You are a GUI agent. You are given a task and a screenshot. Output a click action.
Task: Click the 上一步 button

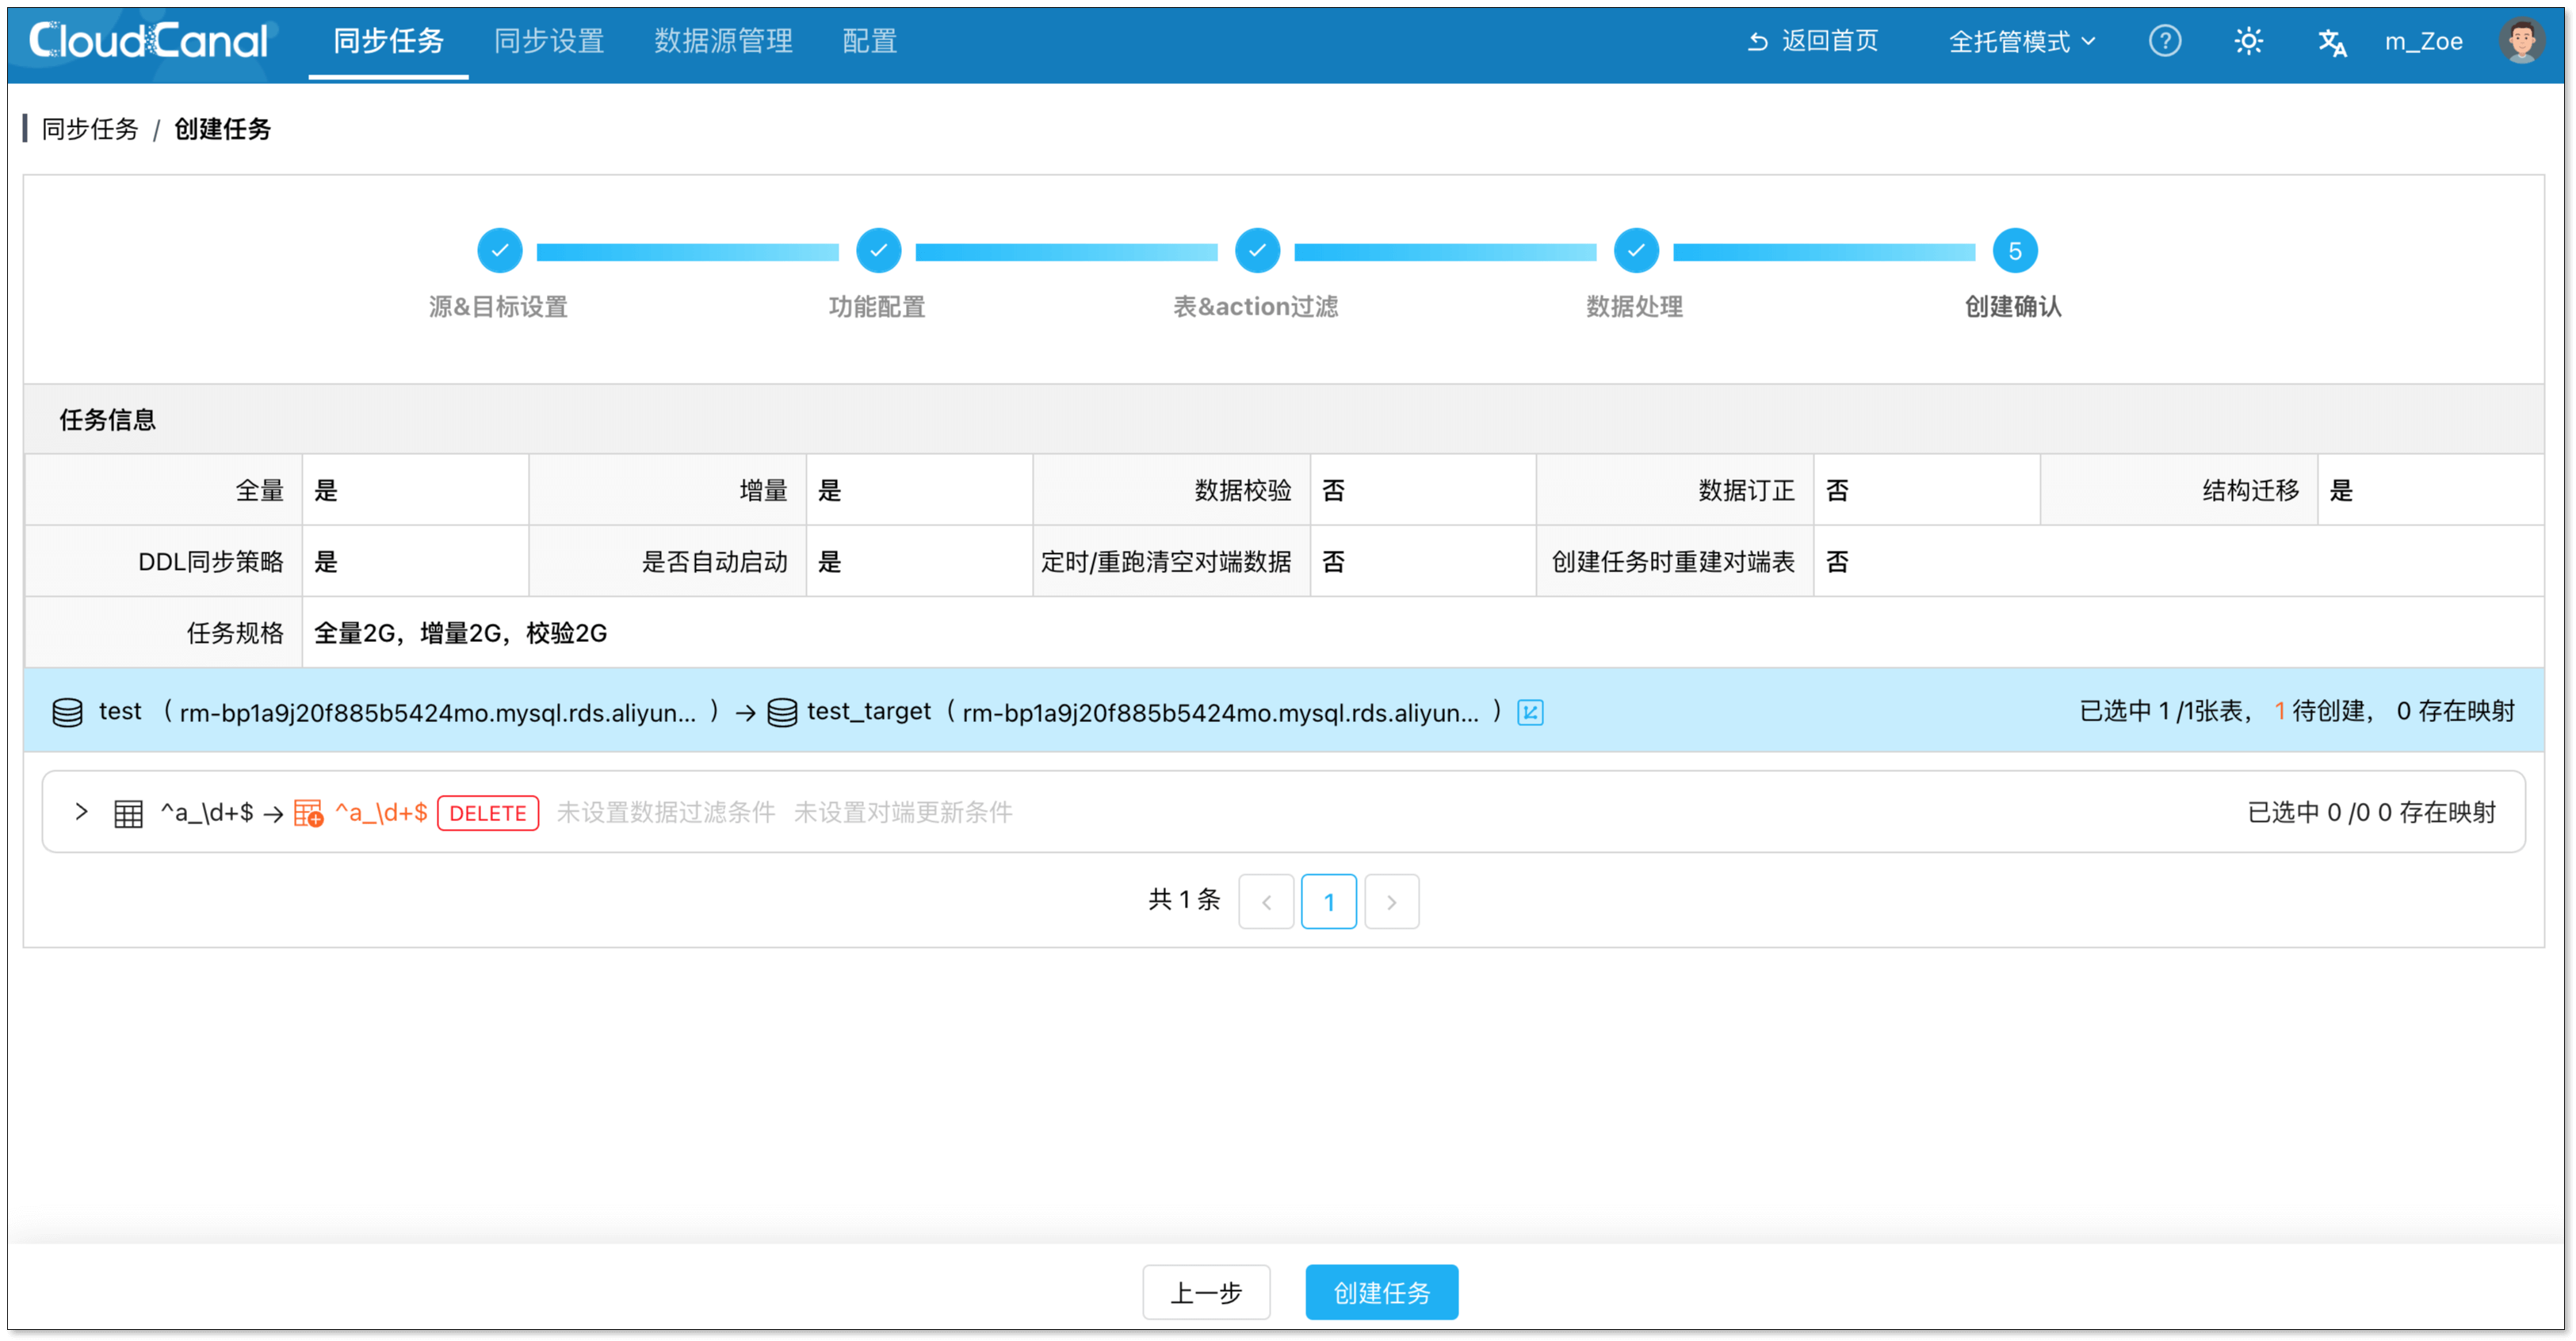click(x=1206, y=1292)
